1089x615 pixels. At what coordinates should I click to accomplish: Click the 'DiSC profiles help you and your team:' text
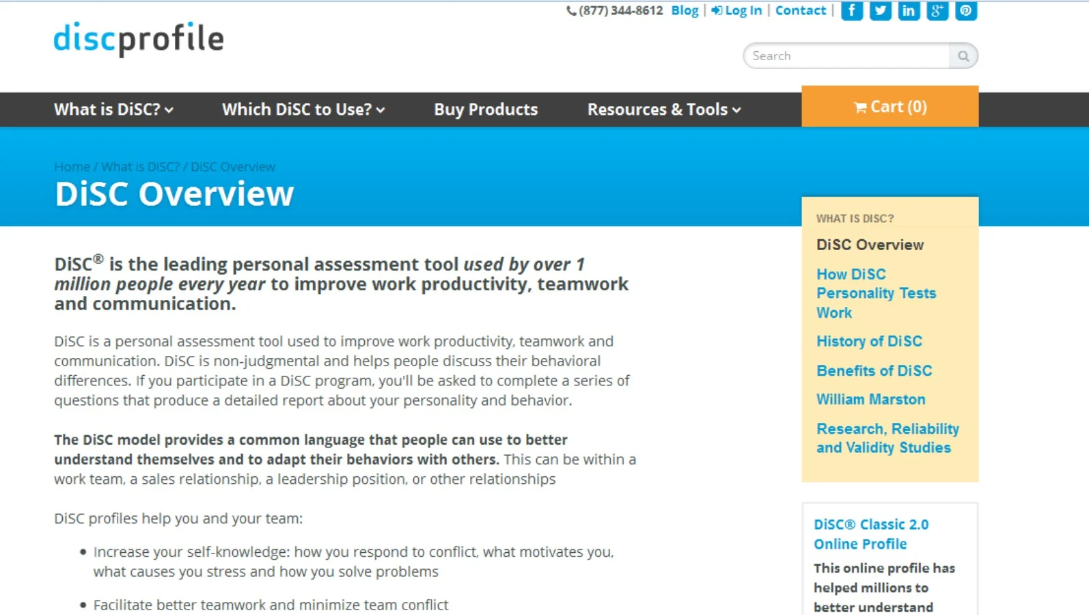(x=178, y=519)
